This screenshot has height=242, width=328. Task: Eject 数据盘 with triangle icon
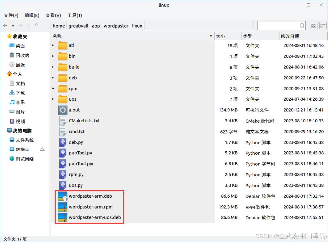point(42,149)
